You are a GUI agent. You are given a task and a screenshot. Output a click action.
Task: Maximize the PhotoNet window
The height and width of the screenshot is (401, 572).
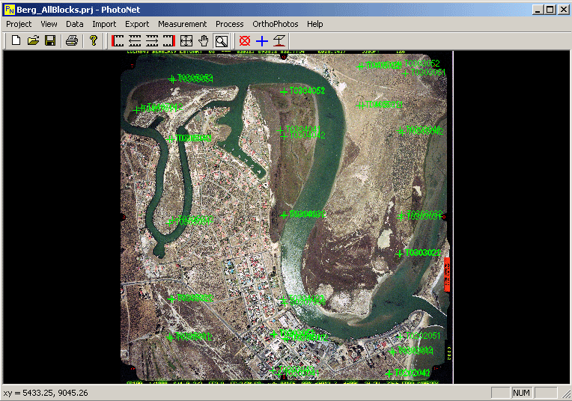click(550, 10)
